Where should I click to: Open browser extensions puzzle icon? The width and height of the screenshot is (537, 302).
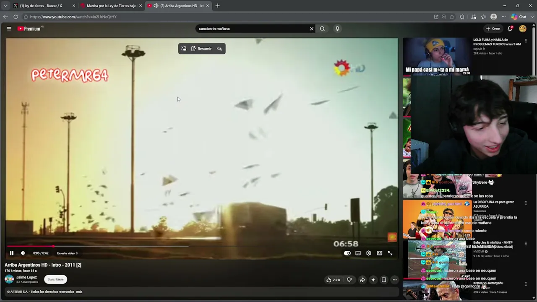point(462,17)
